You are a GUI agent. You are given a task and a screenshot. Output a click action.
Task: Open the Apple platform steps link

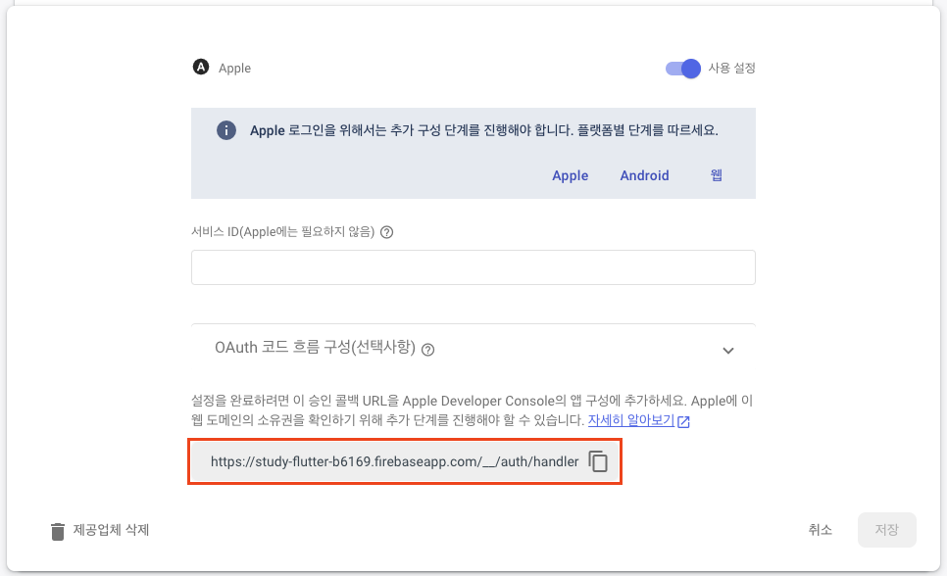(571, 175)
